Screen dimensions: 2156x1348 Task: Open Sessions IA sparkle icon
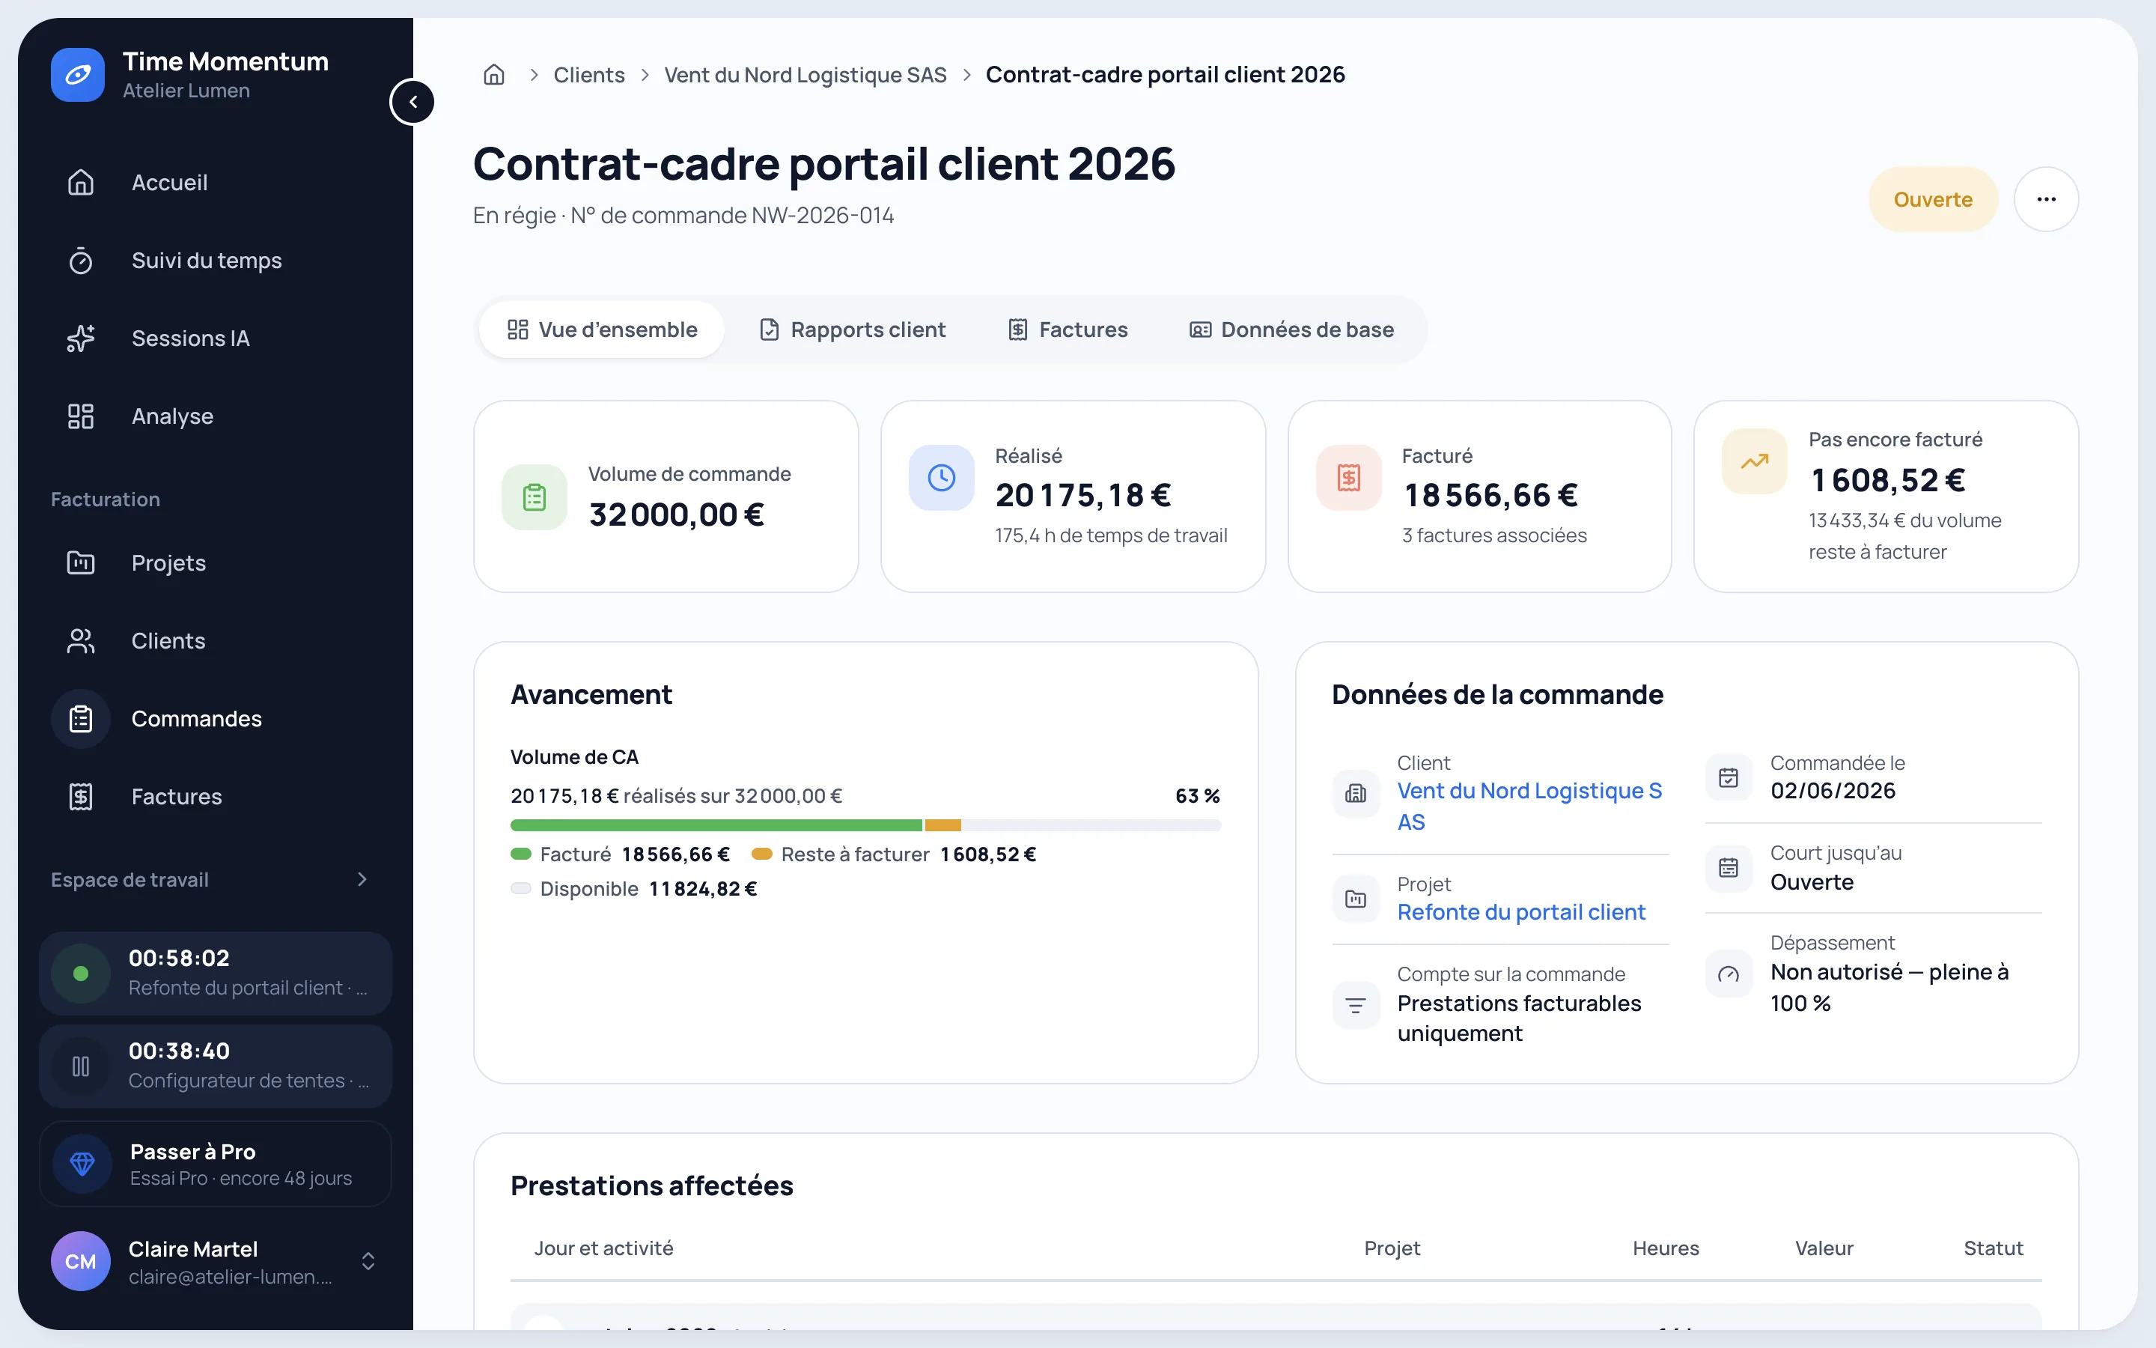(x=81, y=338)
